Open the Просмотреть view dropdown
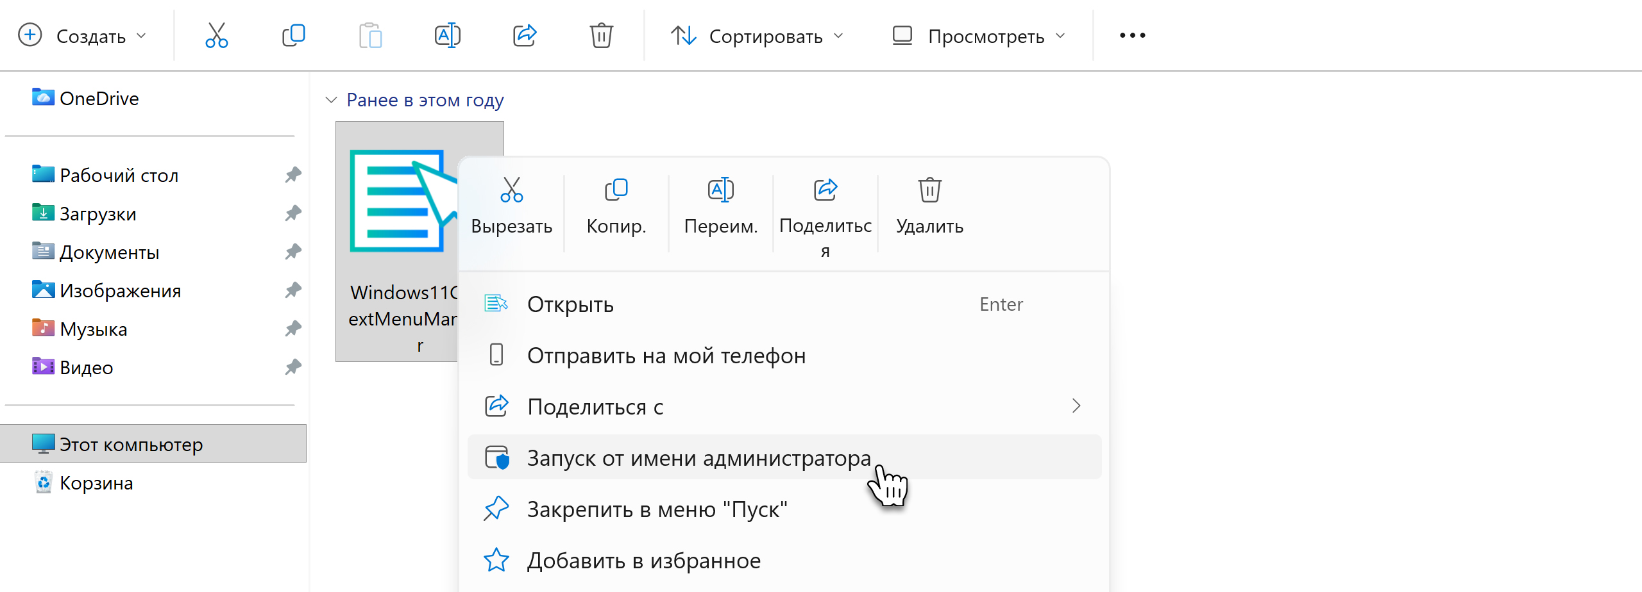Image resolution: width=1642 pixels, height=592 pixels. tap(979, 36)
